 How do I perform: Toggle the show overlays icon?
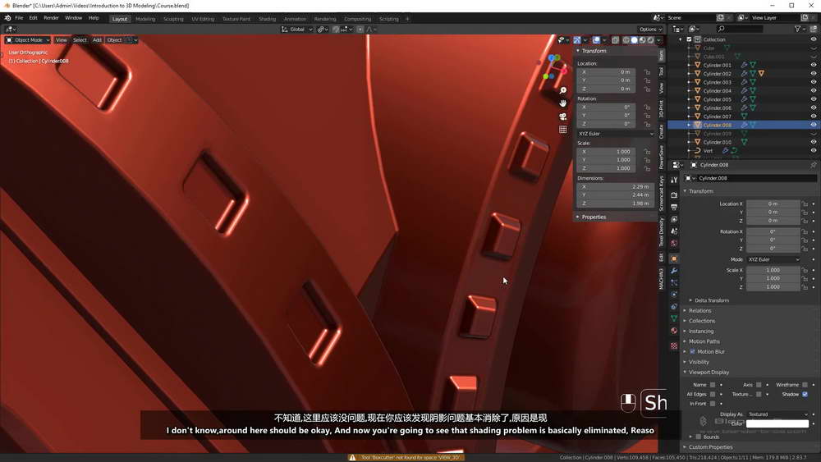[x=596, y=39]
